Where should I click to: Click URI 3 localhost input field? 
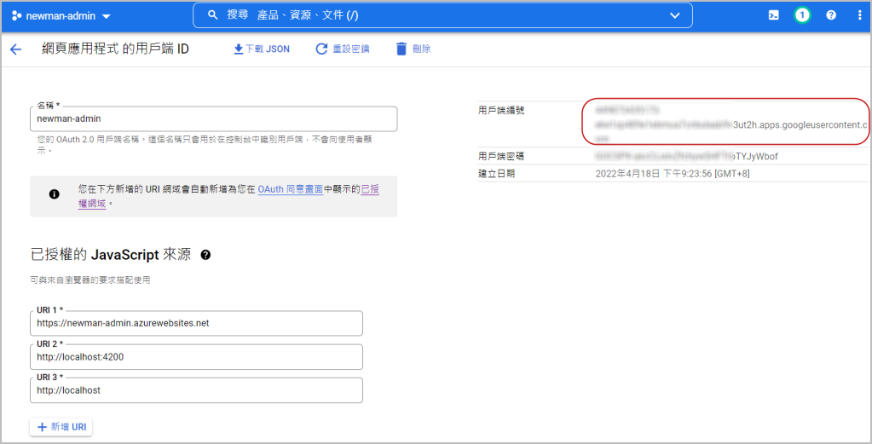tap(196, 390)
